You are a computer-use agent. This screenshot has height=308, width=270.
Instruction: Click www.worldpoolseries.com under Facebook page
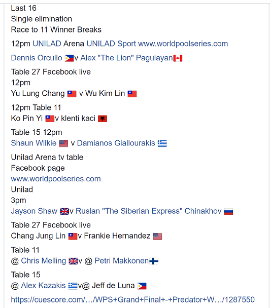56,179
